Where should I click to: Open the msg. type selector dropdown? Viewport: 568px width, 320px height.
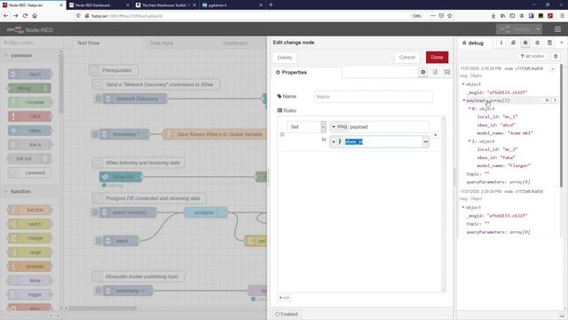tap(339, 126)
